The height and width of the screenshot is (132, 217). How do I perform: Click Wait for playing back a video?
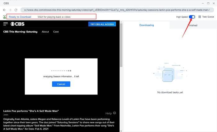54,17
